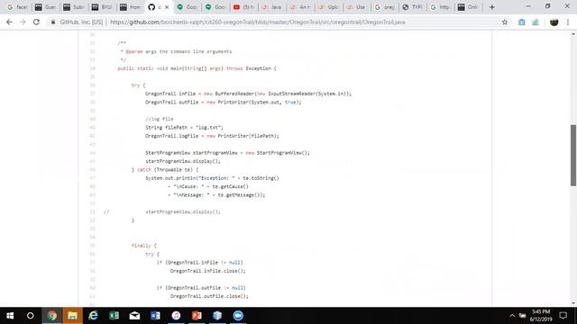Open the Chrome three-dot menu
Image resolution: width=577 pixels, height=324 pixels.
pyautogui.click(x=568, y=22)
